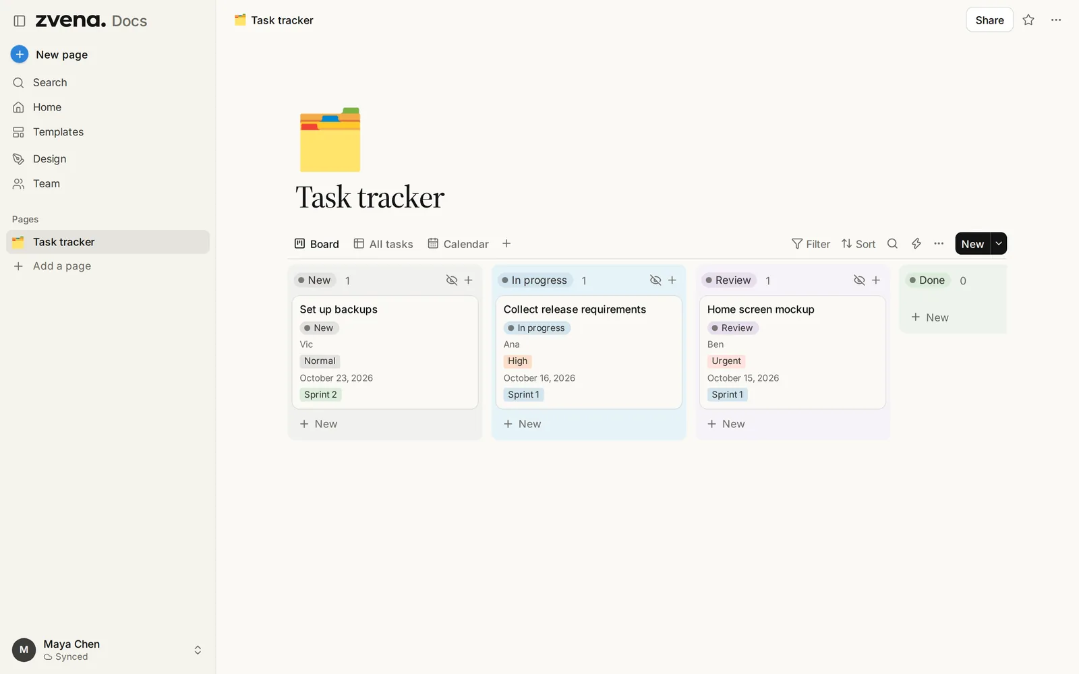Open page options three-dot menu at top right
The width and height of the screenshot is (1079, 674).
point(1056,20)
